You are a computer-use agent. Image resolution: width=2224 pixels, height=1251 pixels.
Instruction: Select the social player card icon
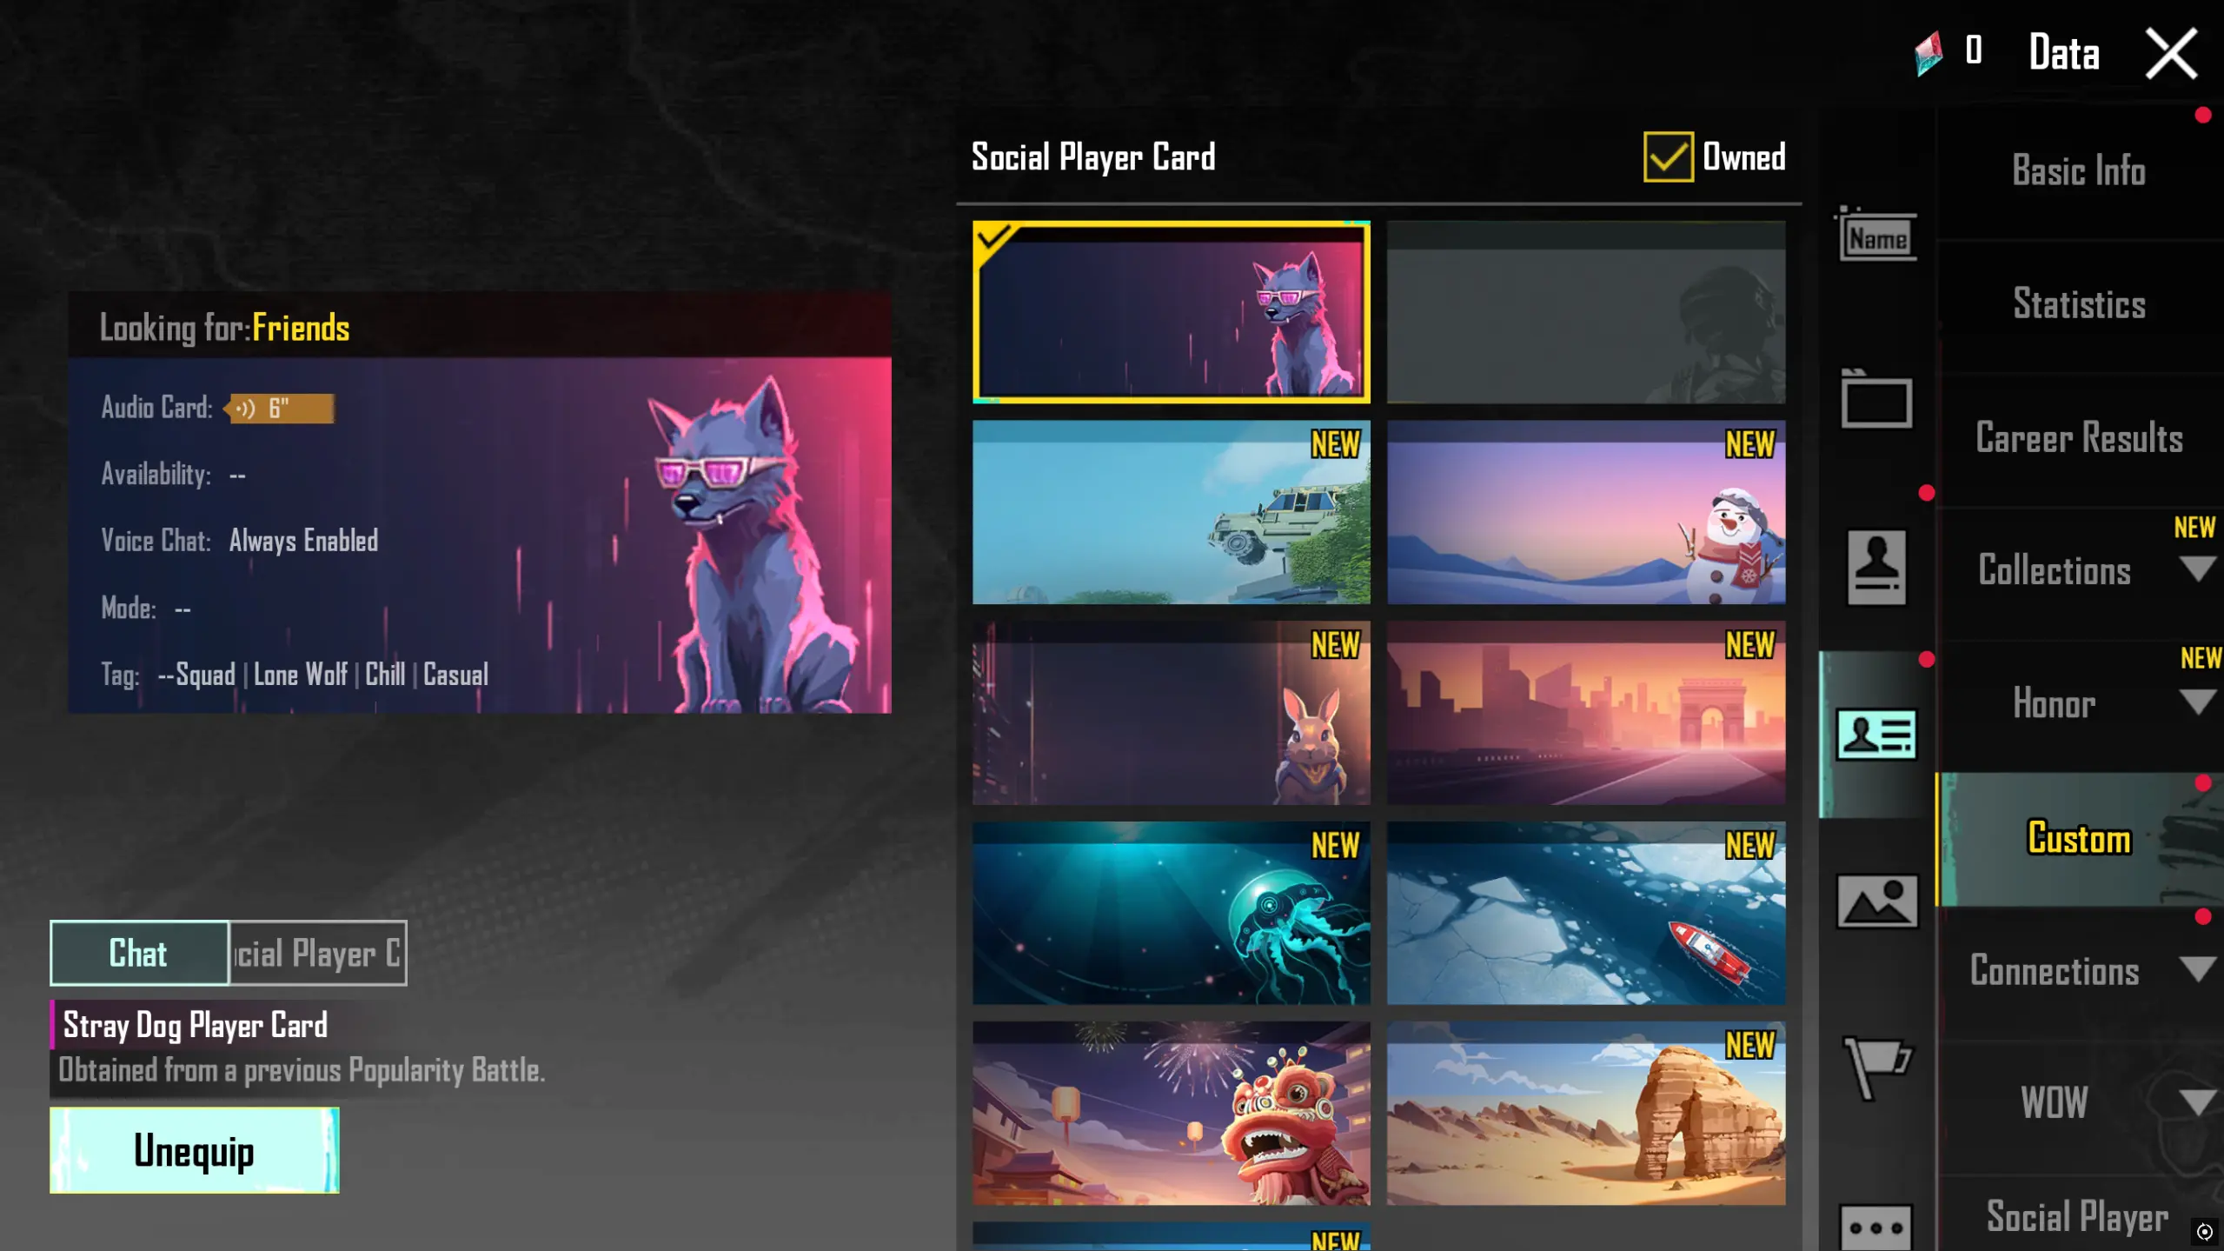[1876, 735]
